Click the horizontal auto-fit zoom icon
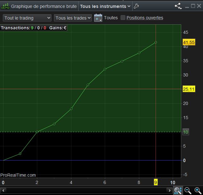 coord(177,190)
